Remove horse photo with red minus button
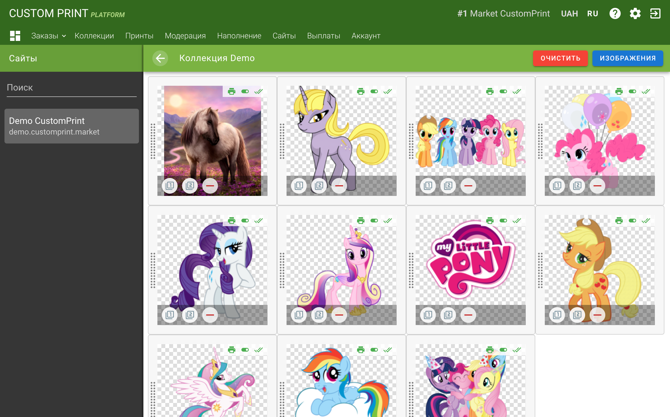 click(210, 186)
